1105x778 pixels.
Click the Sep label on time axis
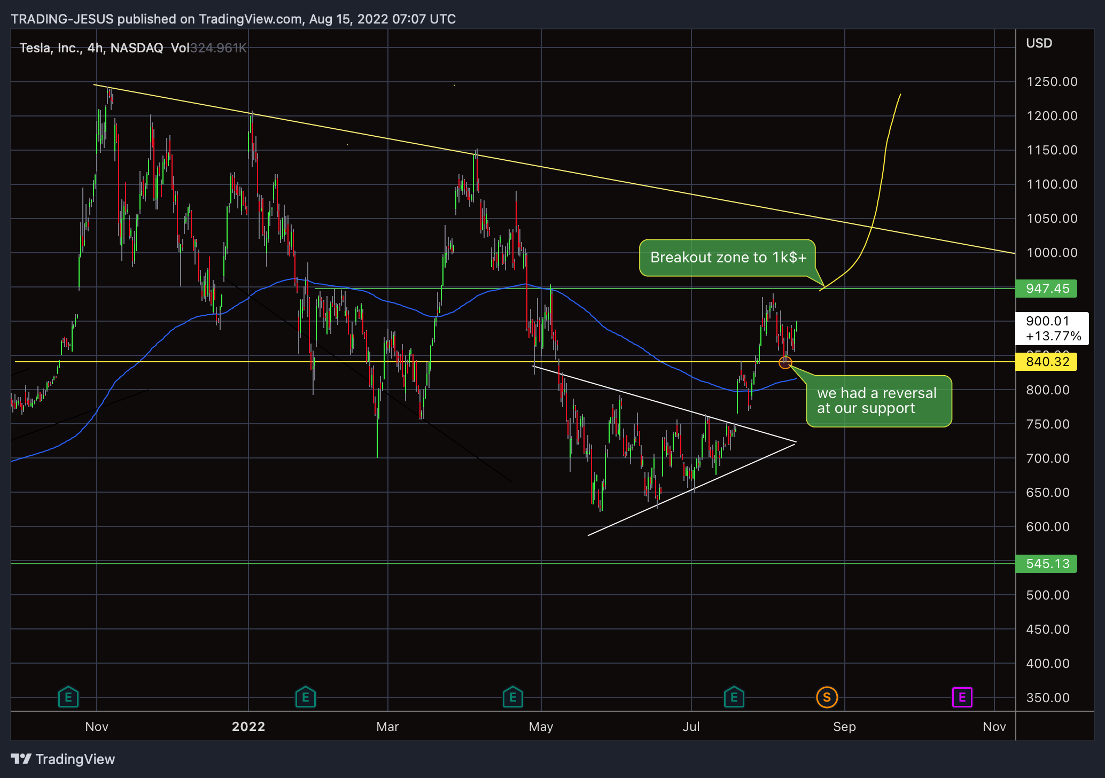coord(844,727)
